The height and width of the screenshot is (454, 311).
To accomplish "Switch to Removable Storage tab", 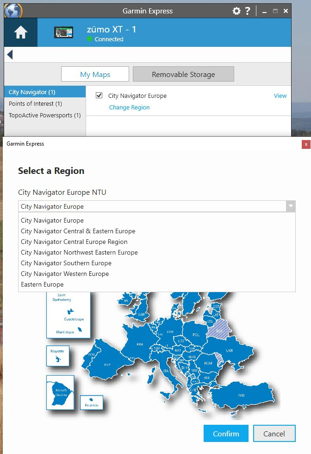I will click(x=183, y=74).
